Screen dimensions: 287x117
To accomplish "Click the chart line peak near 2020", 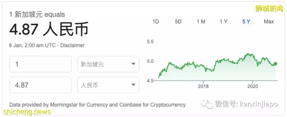I will (x=247, y=54).
